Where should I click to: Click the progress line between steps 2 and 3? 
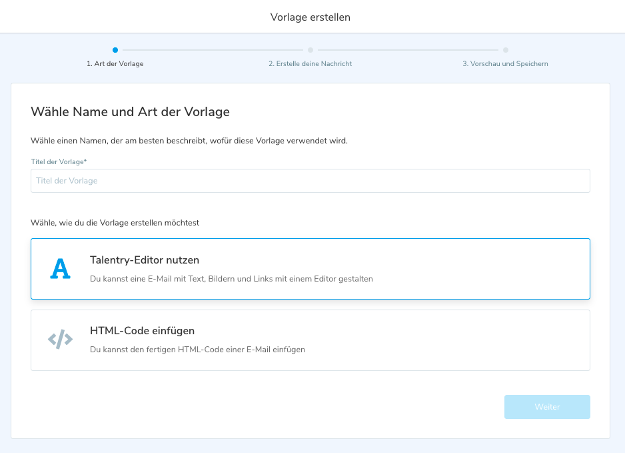pyautogui.click(x=408, y=49)
